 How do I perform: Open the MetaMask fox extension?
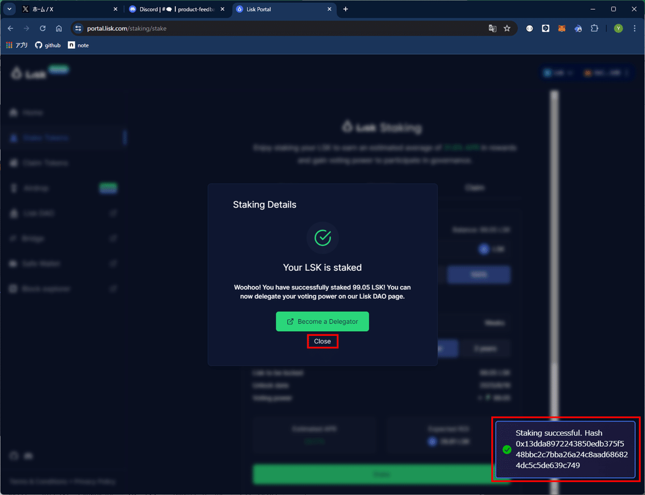click(x=562, y=28)
